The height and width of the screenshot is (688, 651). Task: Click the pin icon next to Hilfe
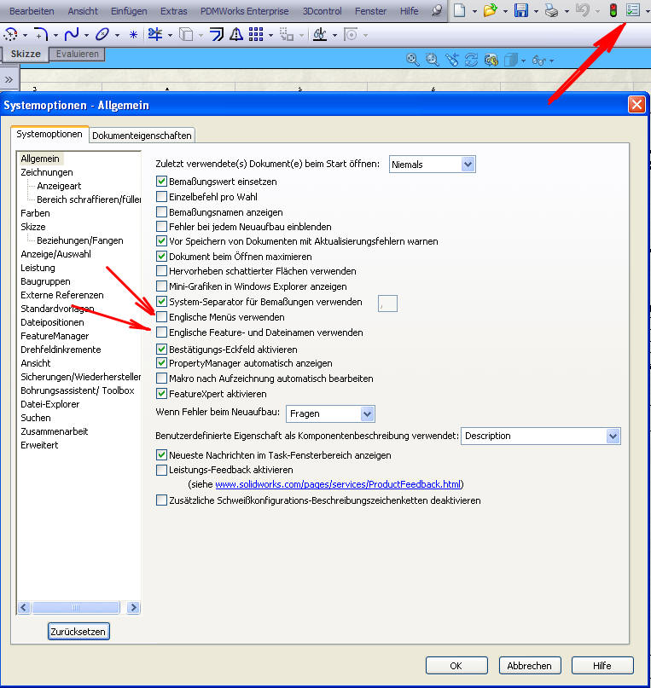pyautogui.click(x=436, y=10)
